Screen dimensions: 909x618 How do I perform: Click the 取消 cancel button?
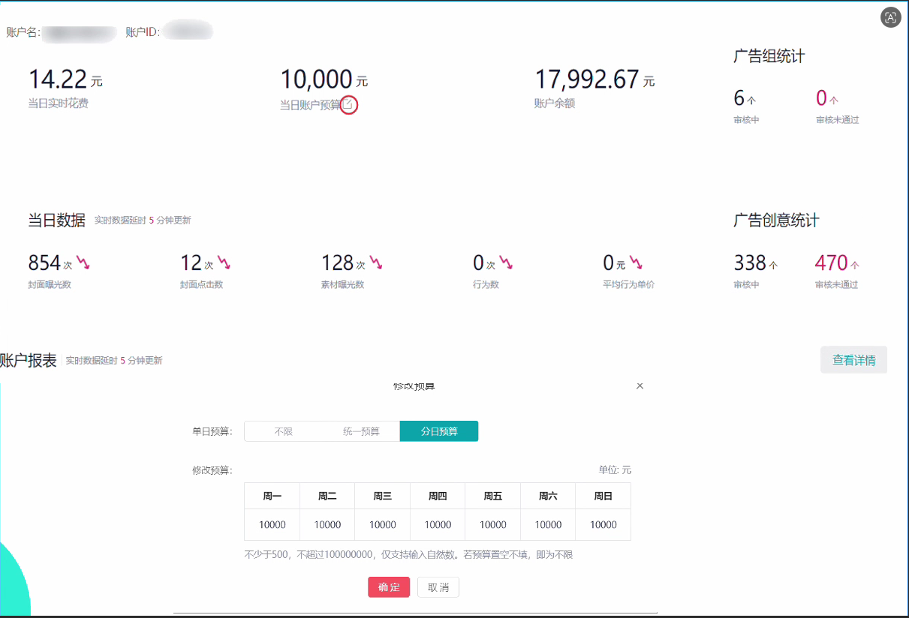[438, 587]
